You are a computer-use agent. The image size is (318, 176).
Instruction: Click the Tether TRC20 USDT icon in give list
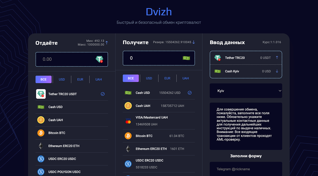[x=41, y=94]
